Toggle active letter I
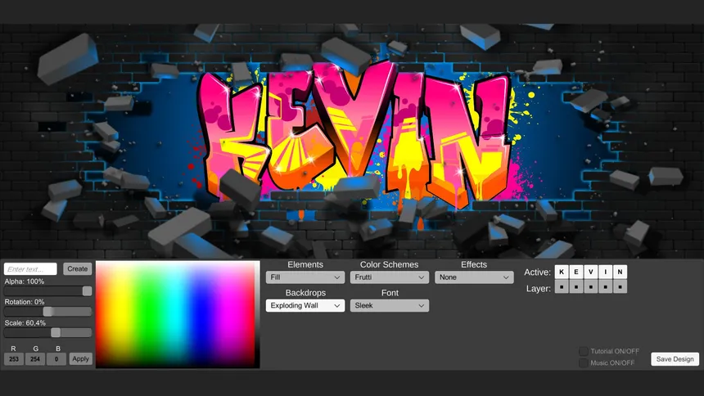Viewport: 704px width, 396px height. click(605, 272)
